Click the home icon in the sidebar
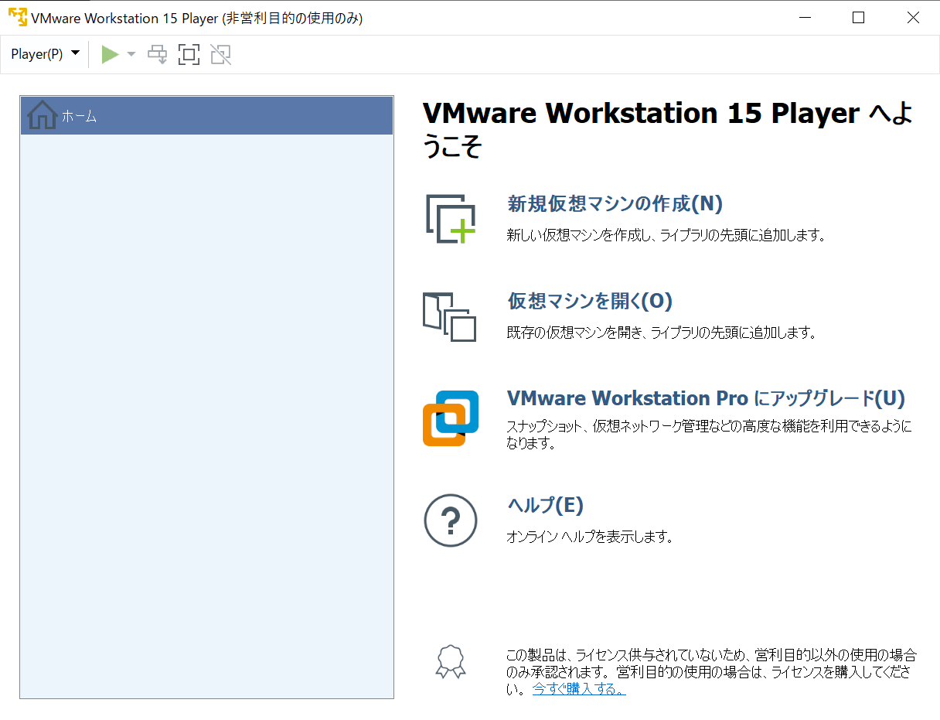This screenshot has width=940, height=720. click(x=41, y=116)
